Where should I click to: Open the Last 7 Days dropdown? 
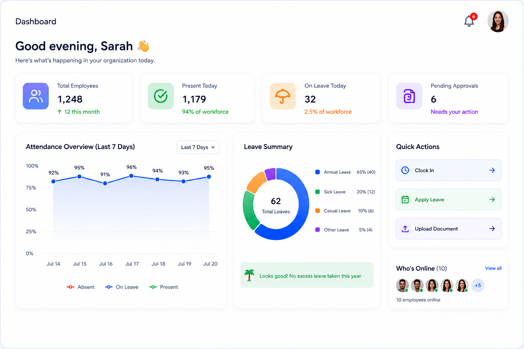click(198, 147)
